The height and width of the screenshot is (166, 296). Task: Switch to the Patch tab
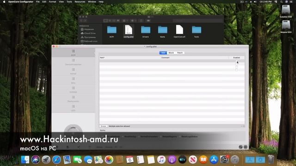(180, 53)
